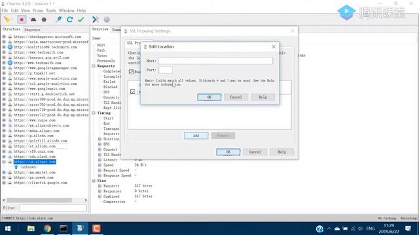Viewport: 419px width, 235px height.
Task: Switch to the Structure tab
Action: tap(12, 29)
